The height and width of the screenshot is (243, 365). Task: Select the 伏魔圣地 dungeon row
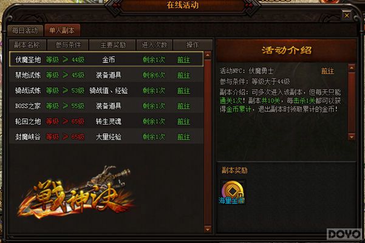106,60
